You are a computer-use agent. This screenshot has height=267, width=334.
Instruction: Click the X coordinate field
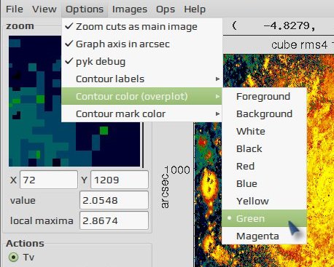tap(49, 180)
